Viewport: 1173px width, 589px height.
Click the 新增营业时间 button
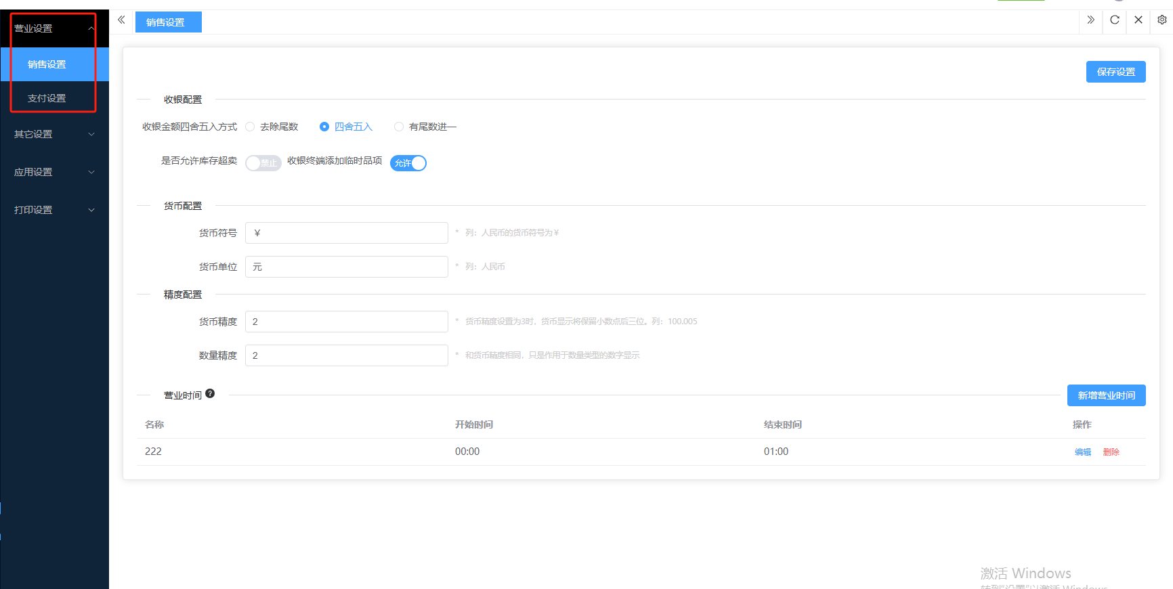click(x=1106, y=395)
